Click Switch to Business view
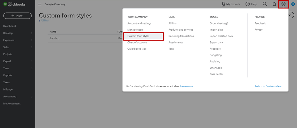This screenshot has height=128, width=297. coord(268,86)
